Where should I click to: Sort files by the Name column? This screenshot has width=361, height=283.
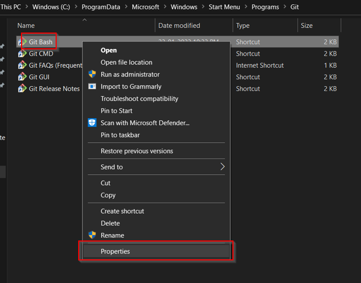click(x=26, y=26)
